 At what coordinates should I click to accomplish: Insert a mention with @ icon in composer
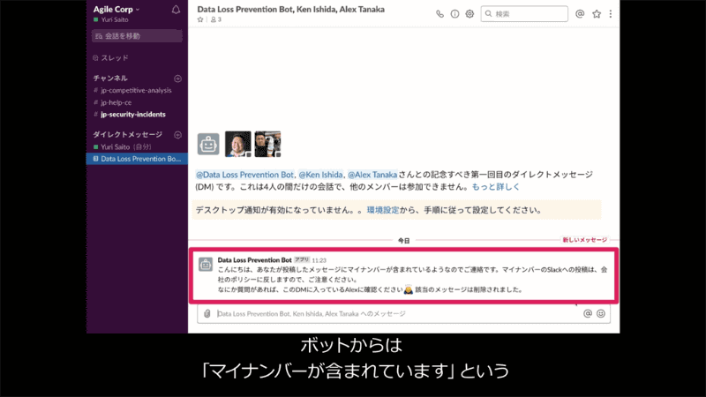588,314
